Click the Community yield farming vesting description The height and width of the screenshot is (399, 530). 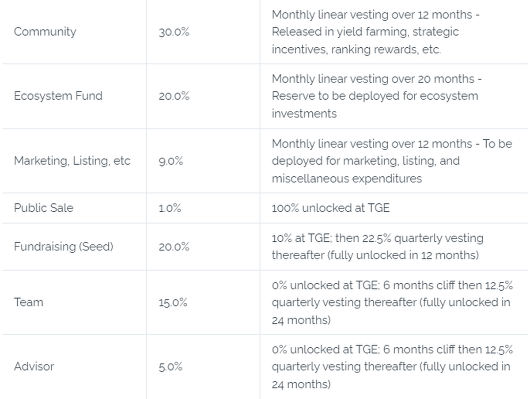pyautogui.click(x=375, y=32)
